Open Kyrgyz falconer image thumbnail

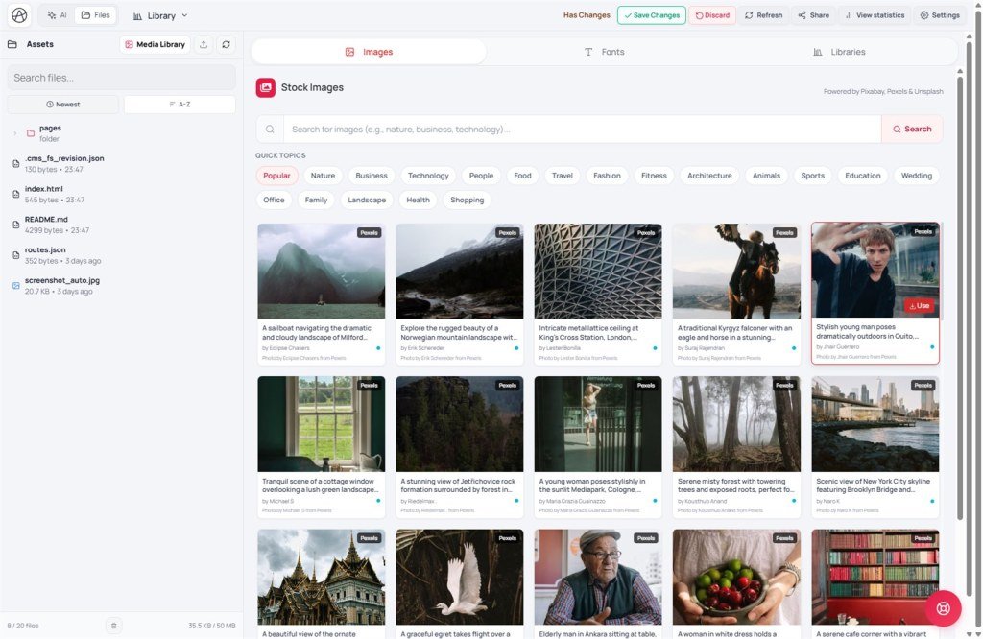(x=736, y=272)
